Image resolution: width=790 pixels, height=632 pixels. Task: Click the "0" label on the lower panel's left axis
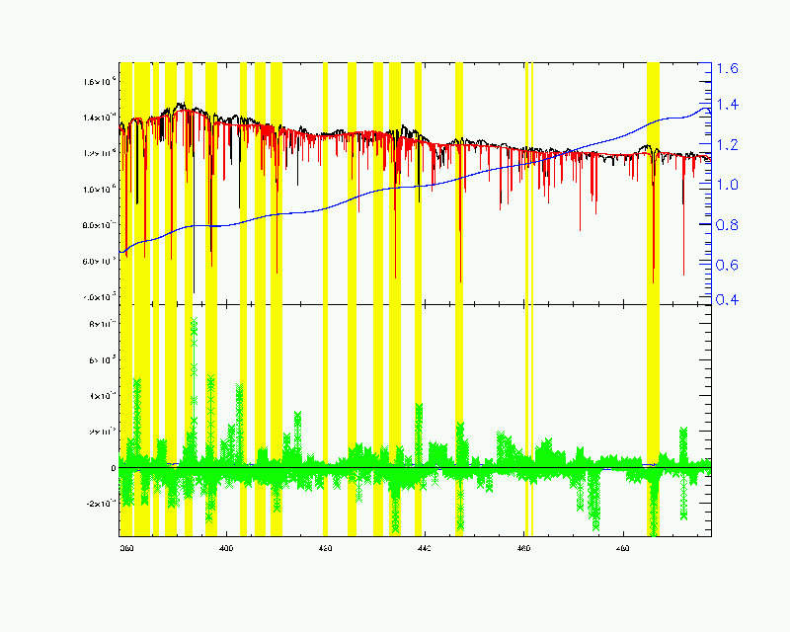pos(114,468)
